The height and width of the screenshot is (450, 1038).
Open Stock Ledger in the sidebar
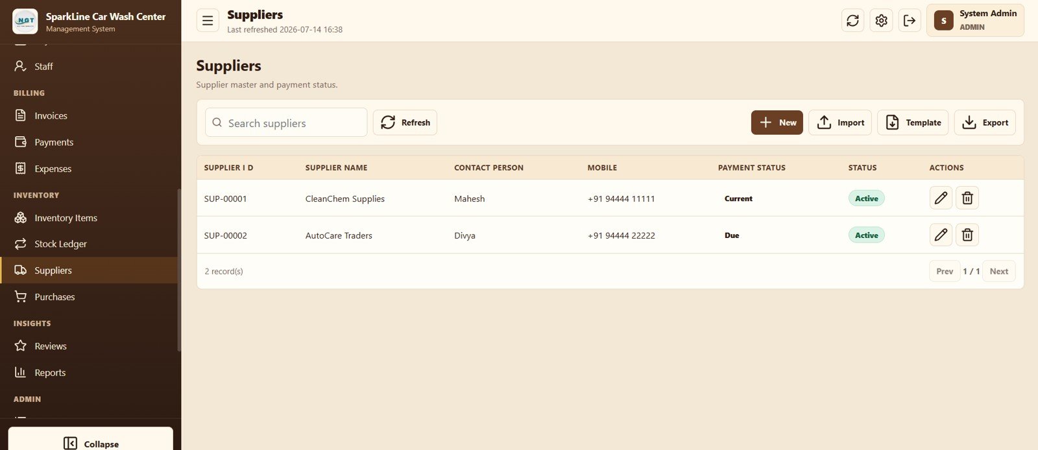[x=90, y=244]
